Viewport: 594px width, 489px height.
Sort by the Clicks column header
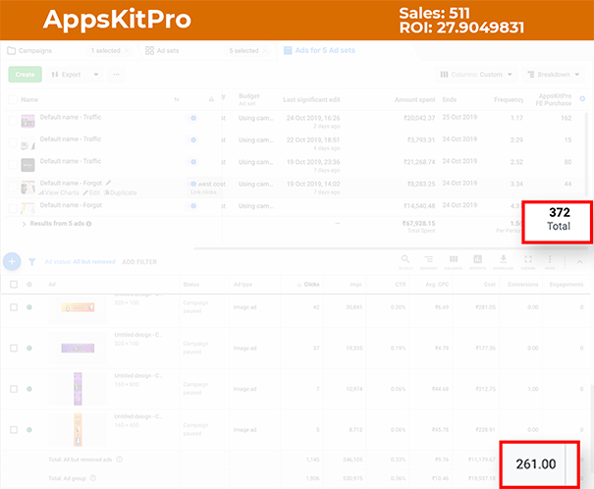pos(308,285)
